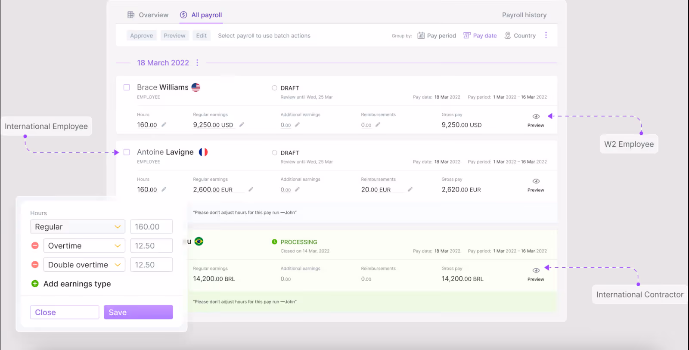Save the hours changes
Viewport: 689px width, 350px height.
coord(138,312)
